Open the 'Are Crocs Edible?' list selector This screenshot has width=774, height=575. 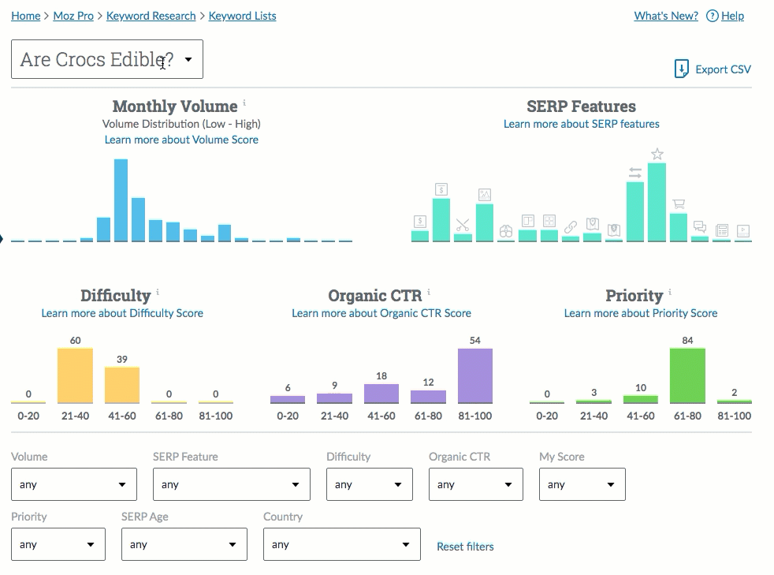[107, 60]
